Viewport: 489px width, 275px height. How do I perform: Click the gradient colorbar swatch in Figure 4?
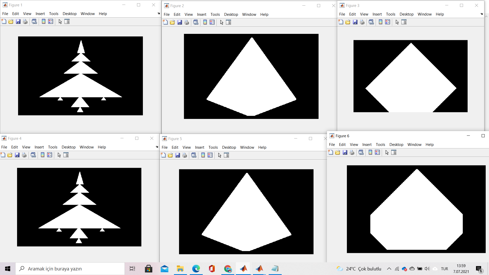pos(42,155)
